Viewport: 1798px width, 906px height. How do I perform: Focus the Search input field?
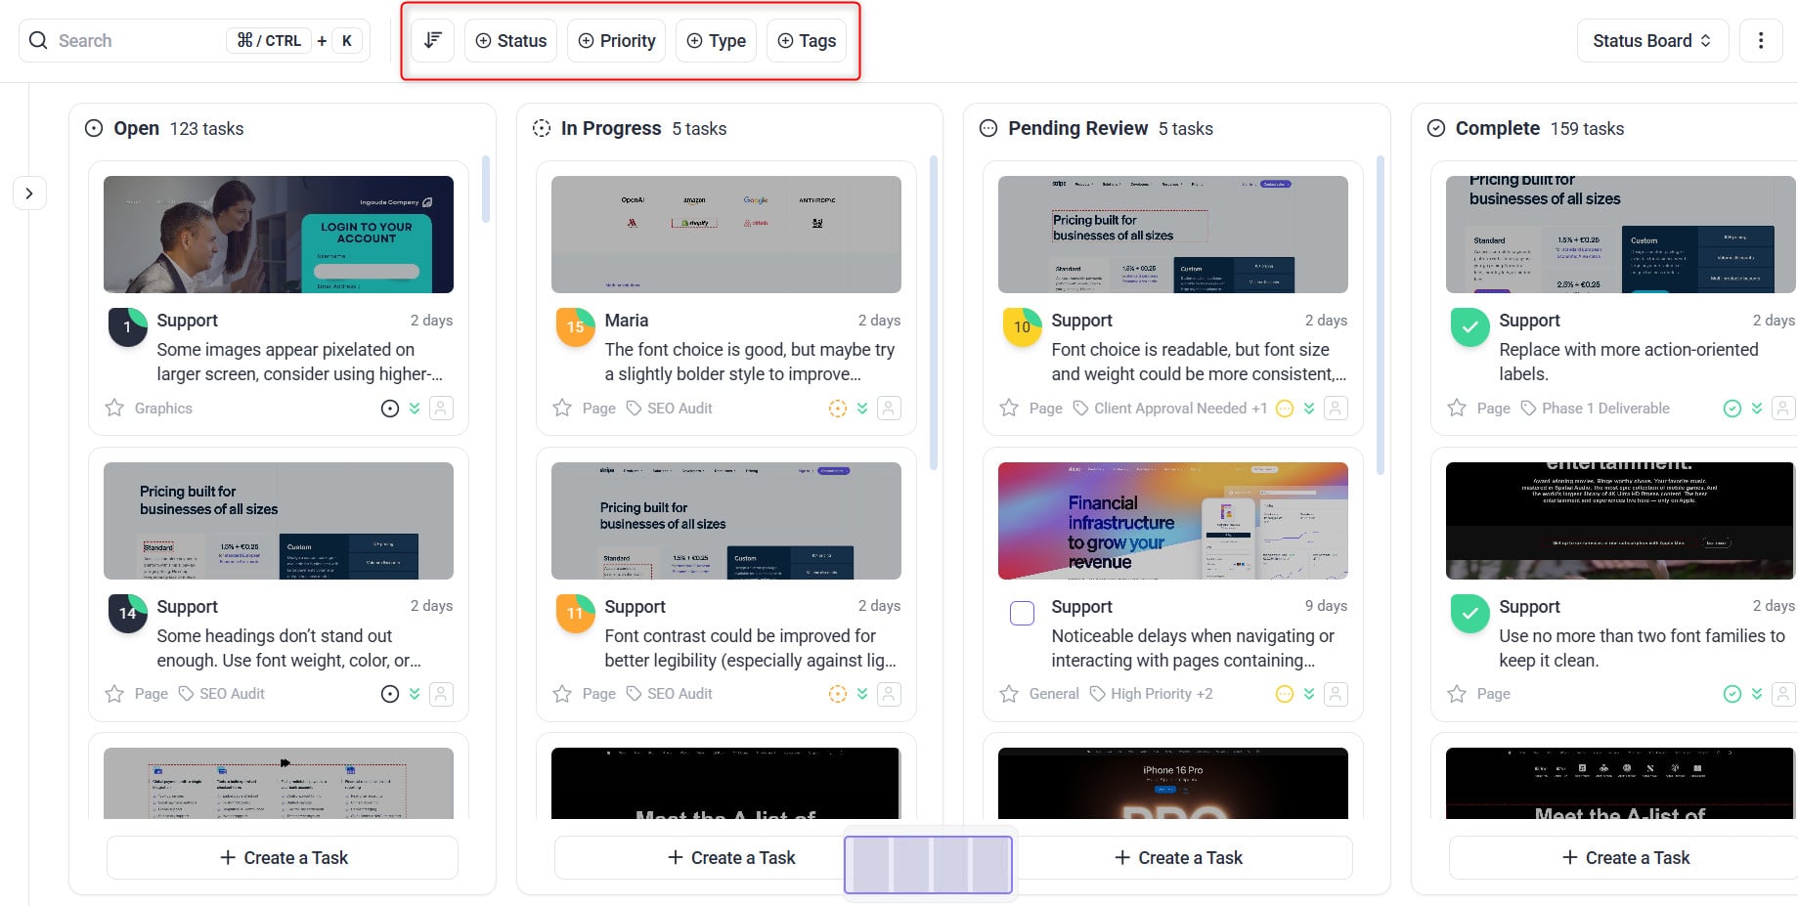(x=137, y=40)
